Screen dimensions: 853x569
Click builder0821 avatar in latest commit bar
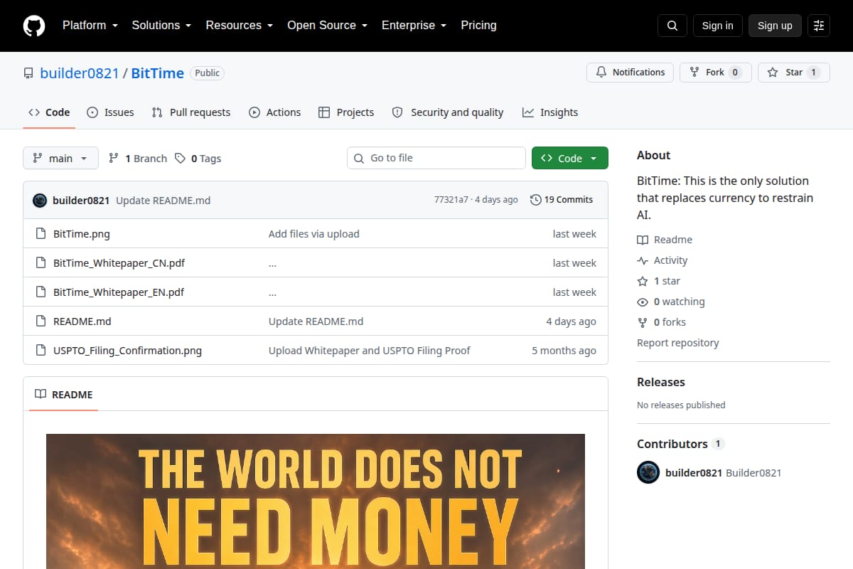click(x=40, y=201)
